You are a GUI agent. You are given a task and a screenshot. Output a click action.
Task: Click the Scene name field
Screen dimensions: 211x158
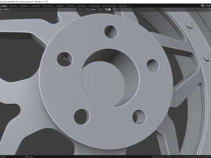coord(208,6)
